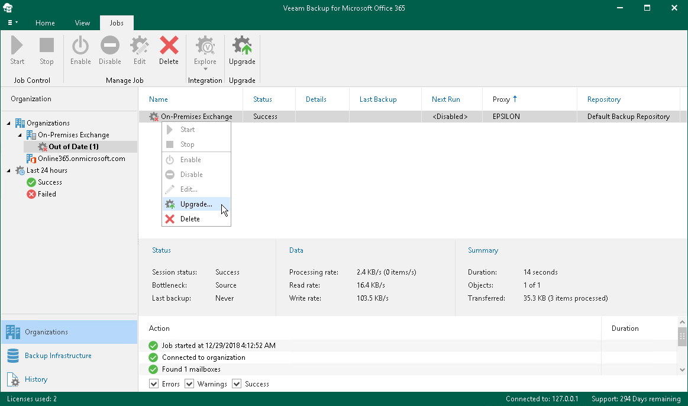Switch to the Home ribbon tab
688x406 pixels.
click(x=45, y=23)
